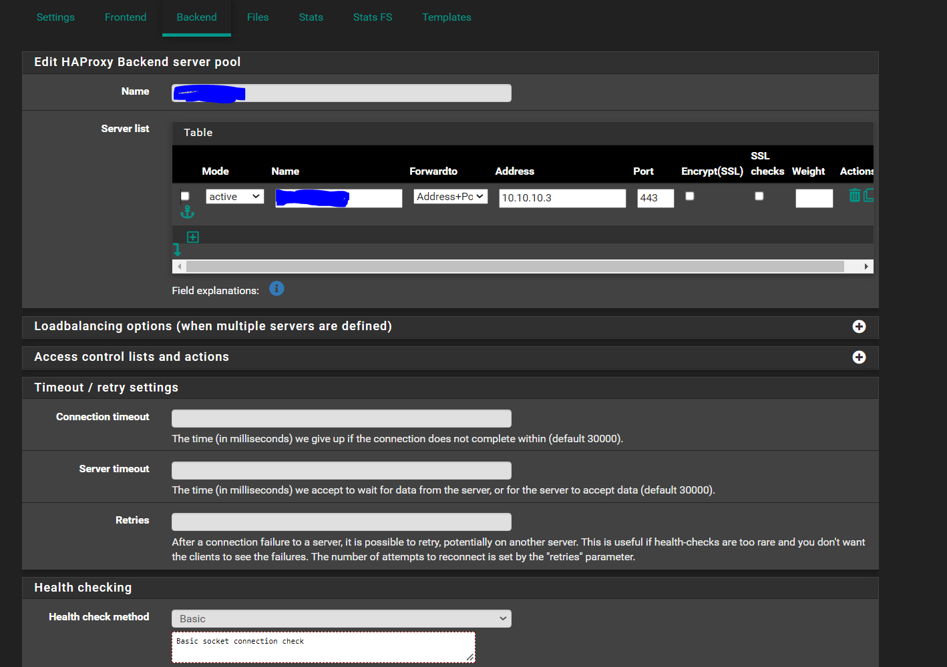Open the Stats FS tab

coord(373,17)
